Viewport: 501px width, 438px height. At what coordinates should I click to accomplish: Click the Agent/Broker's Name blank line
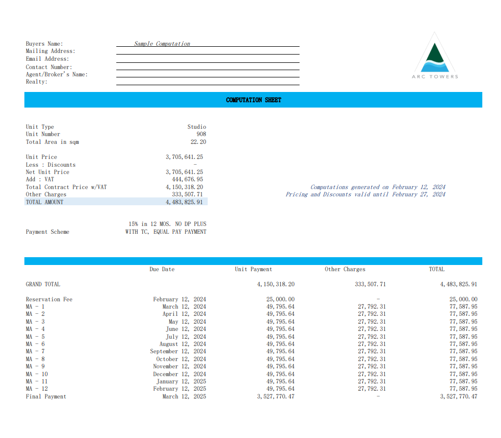tap(208, 74)
